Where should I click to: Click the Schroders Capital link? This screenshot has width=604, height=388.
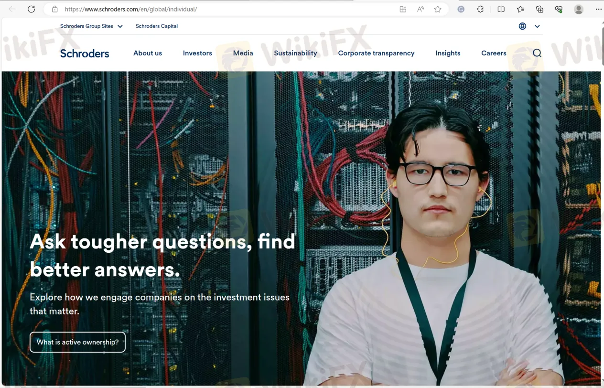[157, 26]
